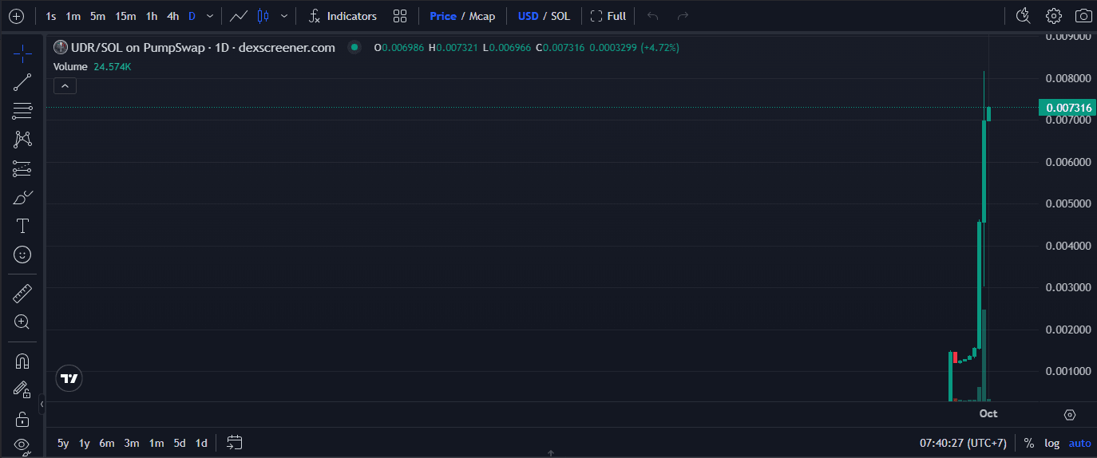Open the Fibonacci retracement tool
The image size is (1097, 458).
[x=22, y=111]
